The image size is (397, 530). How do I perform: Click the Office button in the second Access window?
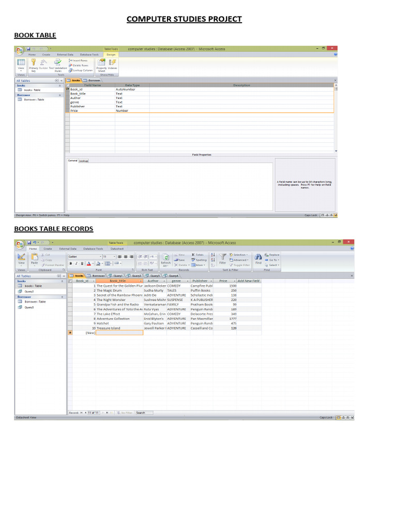click(x=20, y=245)
